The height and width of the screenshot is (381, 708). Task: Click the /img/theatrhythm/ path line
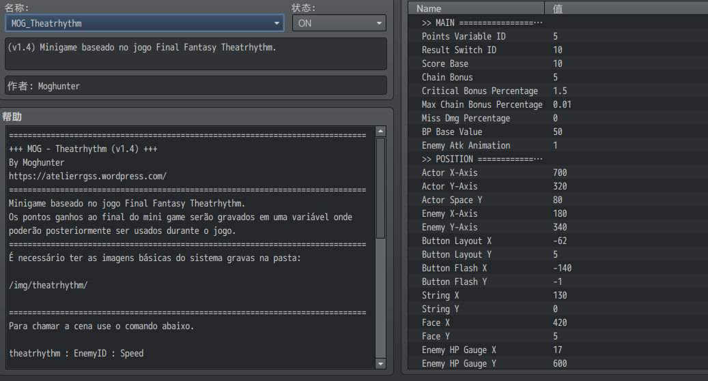(48, 286)
